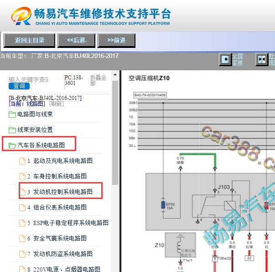
Task: Click the [当前：线路图] link
Action: [x=27, y=104]
